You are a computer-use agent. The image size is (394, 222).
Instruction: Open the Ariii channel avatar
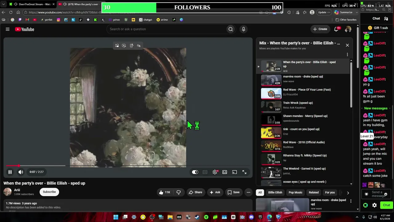coord(8,192)
